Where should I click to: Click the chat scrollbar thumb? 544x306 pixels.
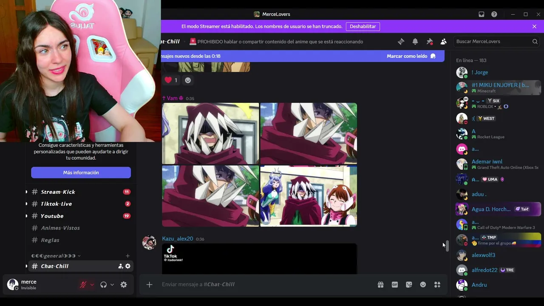point(447,246)
